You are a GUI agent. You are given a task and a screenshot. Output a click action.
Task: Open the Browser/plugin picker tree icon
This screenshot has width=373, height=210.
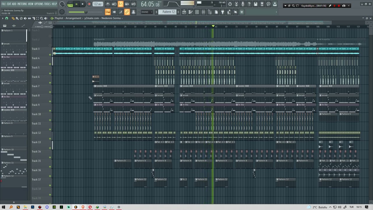210,12
